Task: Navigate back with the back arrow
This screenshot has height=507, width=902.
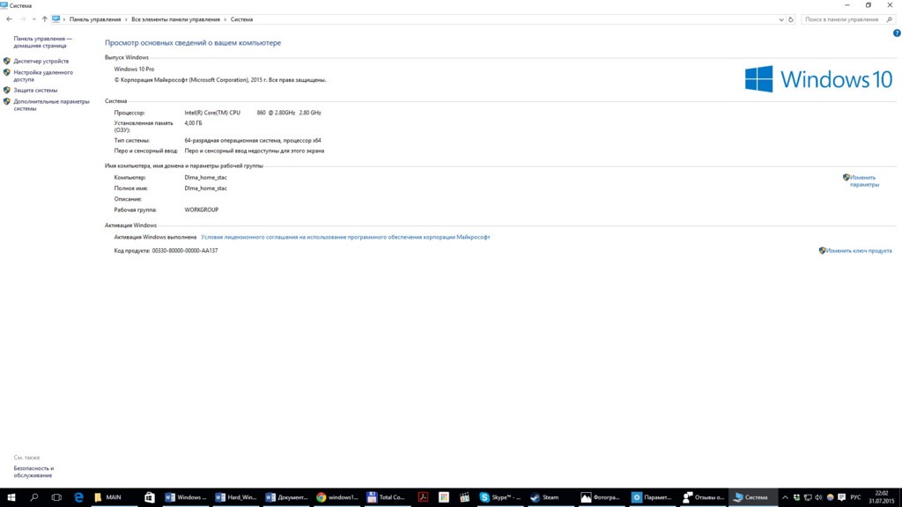Action: [x=9, y=19]
